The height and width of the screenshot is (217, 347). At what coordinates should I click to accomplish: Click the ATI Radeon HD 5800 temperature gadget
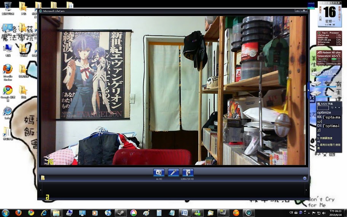pos(329,58)
